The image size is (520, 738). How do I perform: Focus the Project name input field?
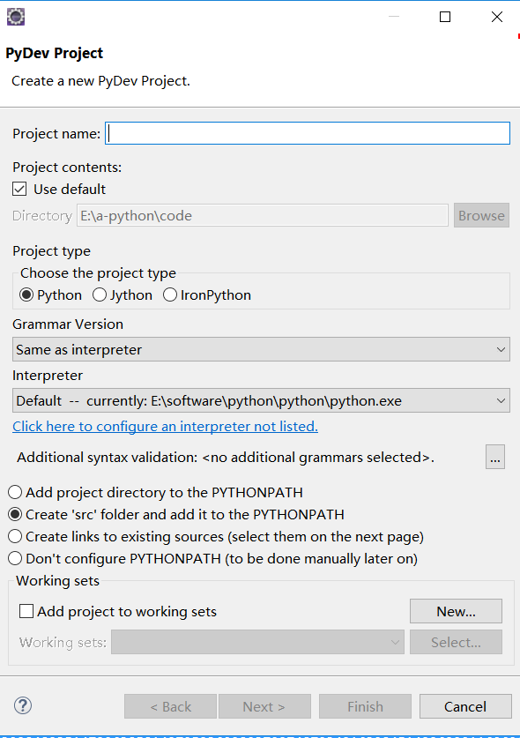(x=308, y=133)
